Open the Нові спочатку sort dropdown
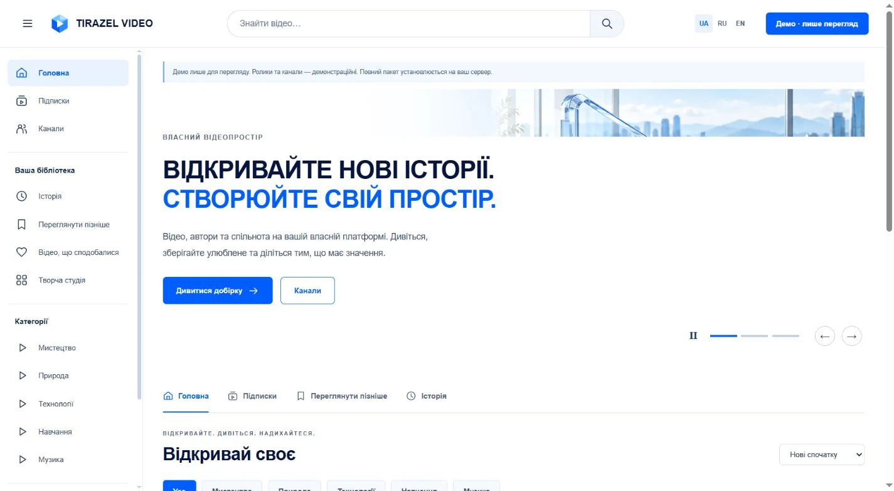894x491 pixels. tap(822, 455)
